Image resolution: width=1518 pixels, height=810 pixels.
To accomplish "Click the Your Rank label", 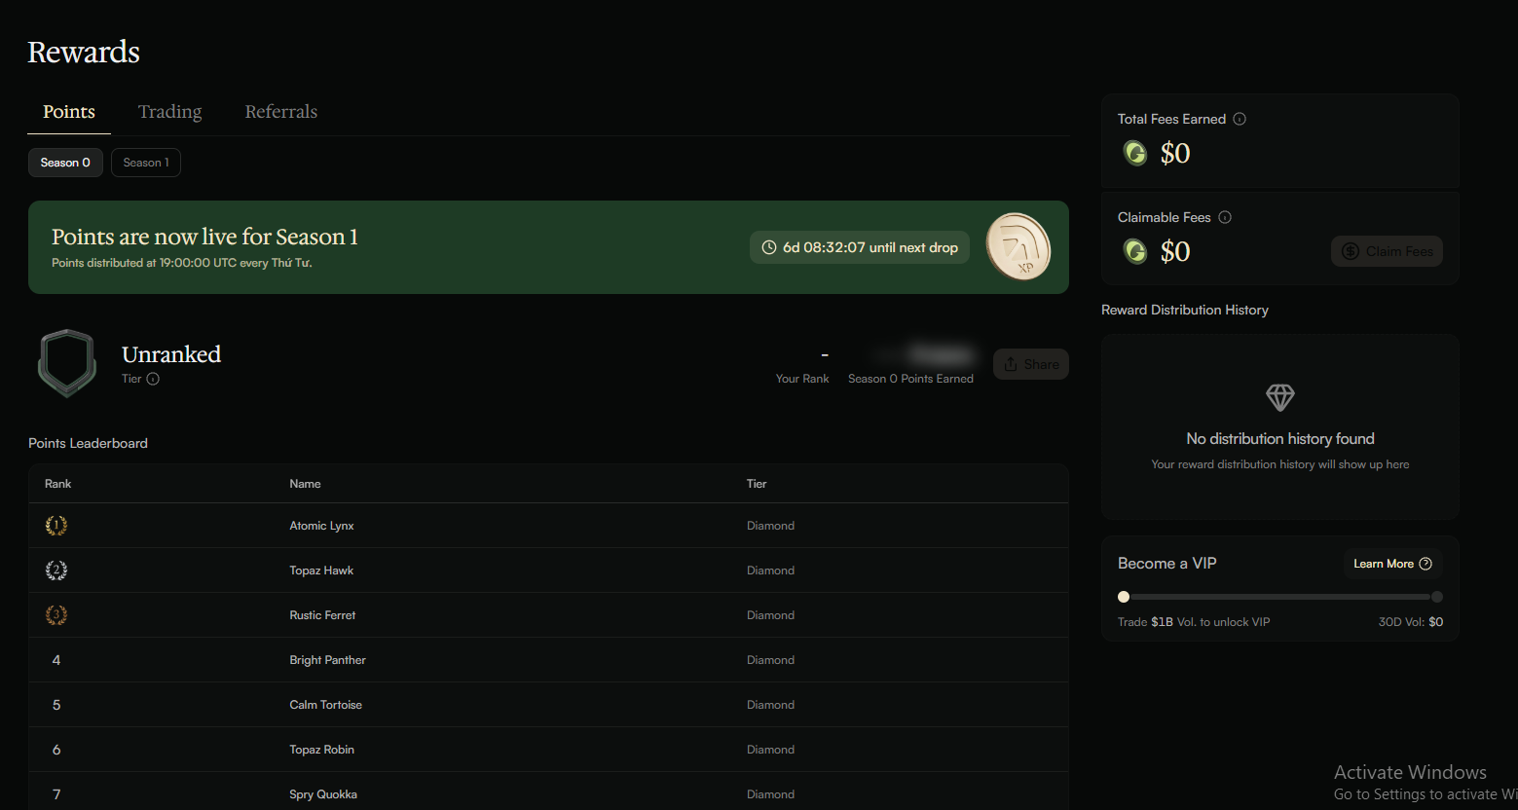I will (x=802, y=379).
